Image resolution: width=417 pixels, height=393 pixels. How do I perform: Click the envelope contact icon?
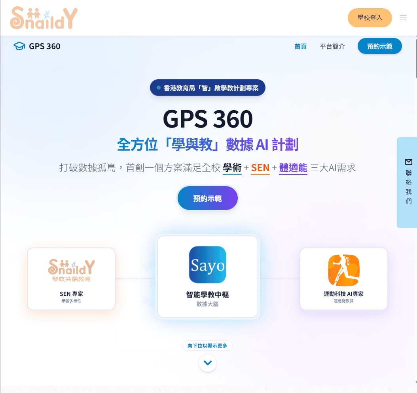(x=408, y=162)
